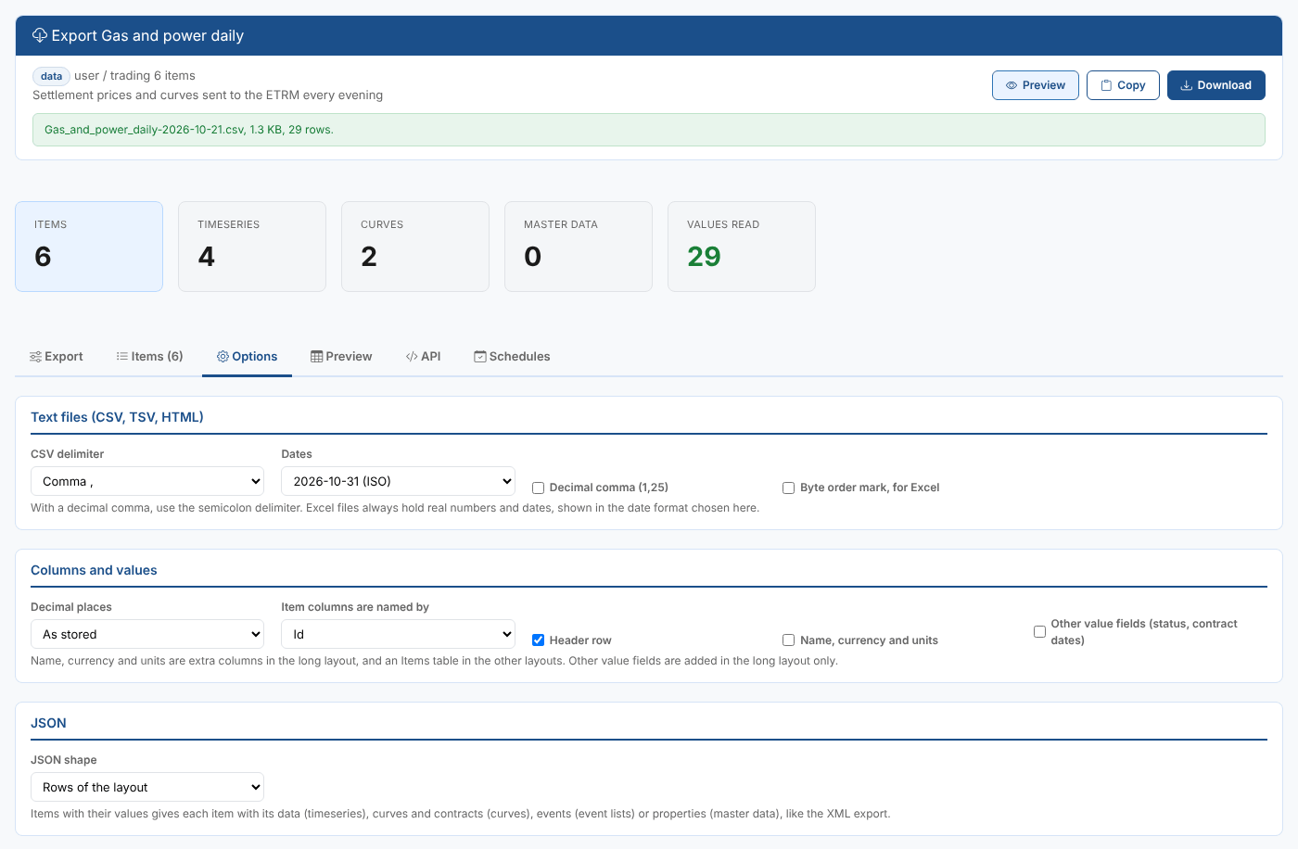
Task: Click the cloud download icon in header
Action: point(40,35)
